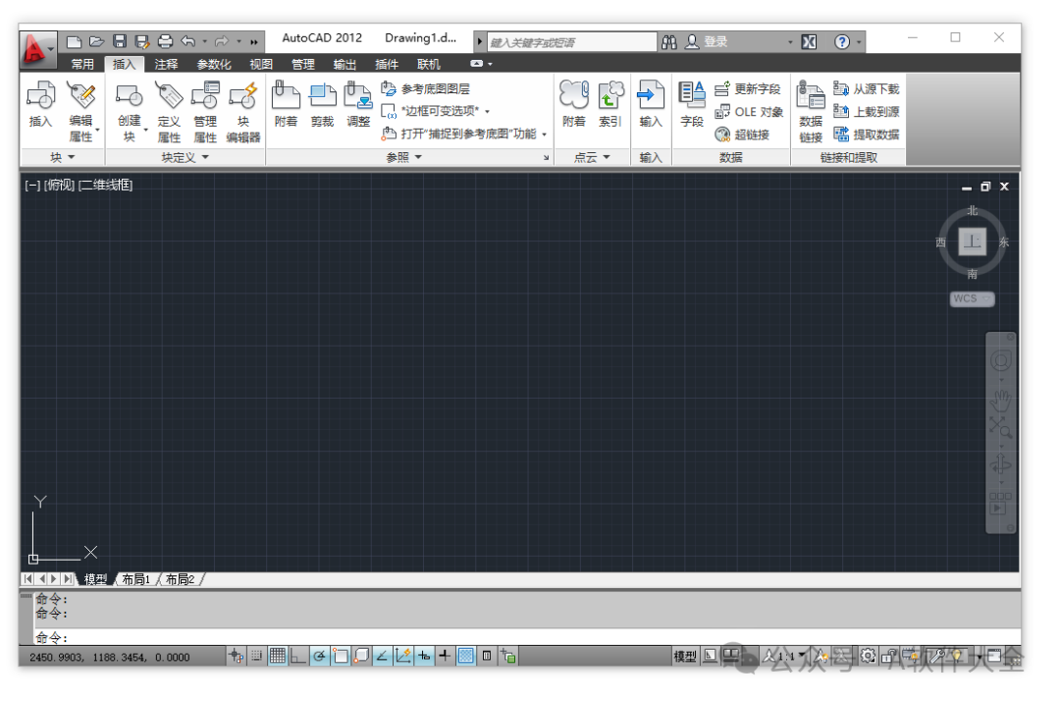Open the Autodesk Exchange X icon
The image size is (1060, 702).
809,42
